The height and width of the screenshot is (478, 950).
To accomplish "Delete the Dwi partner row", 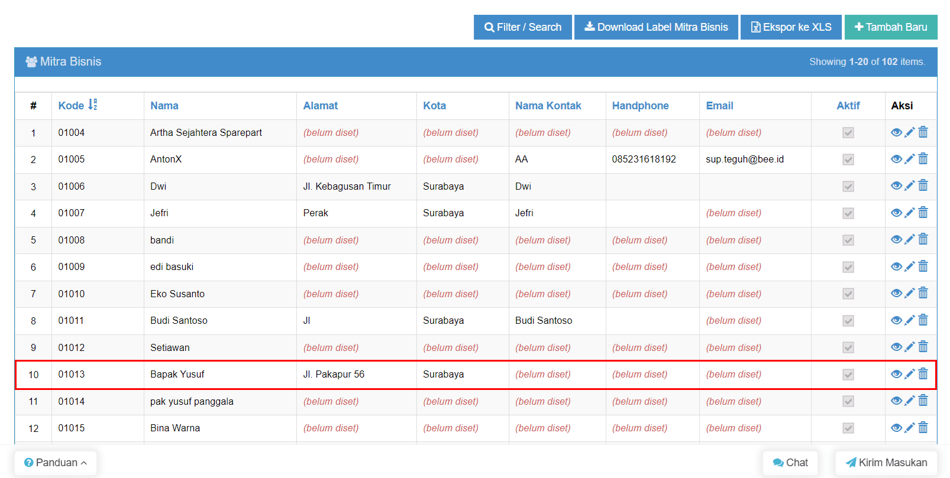I will click(x=923, y=186).
